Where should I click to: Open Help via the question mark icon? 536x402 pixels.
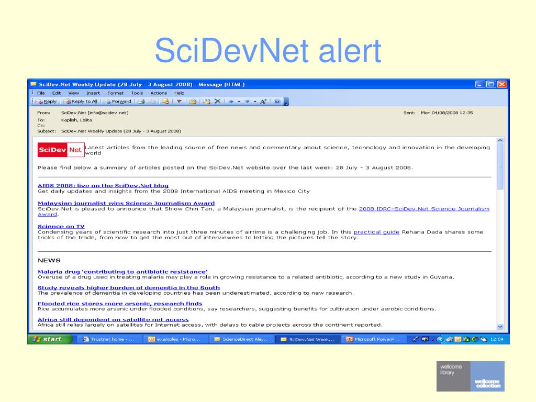coord(277,102)
